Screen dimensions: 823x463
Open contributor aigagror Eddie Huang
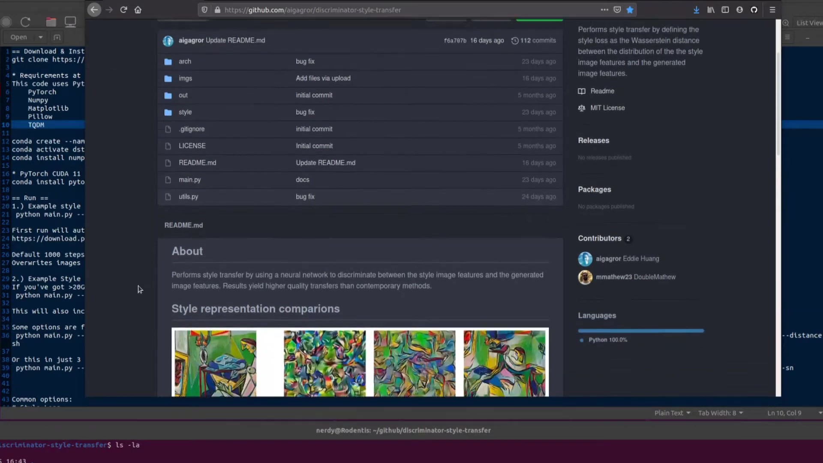click(627, 259)
